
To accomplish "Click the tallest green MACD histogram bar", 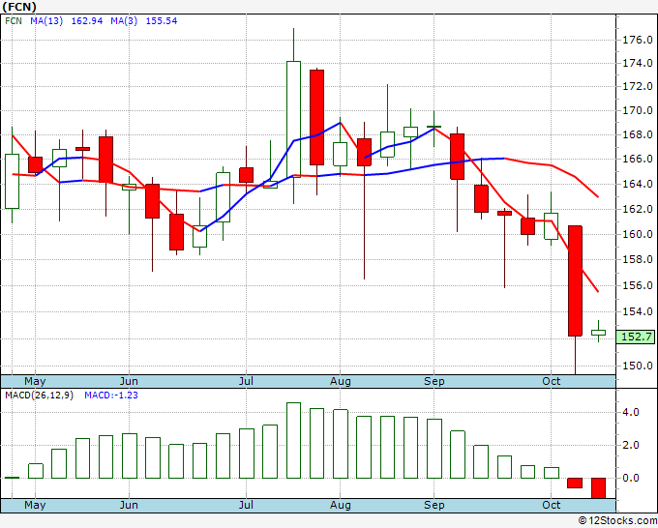I will 294,440.
